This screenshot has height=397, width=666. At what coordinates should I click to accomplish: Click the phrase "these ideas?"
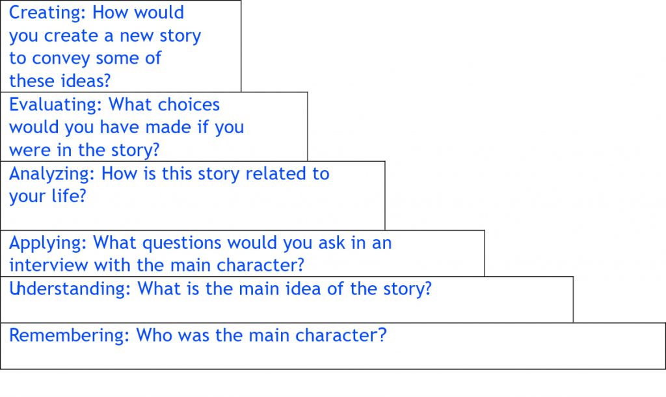60,81
